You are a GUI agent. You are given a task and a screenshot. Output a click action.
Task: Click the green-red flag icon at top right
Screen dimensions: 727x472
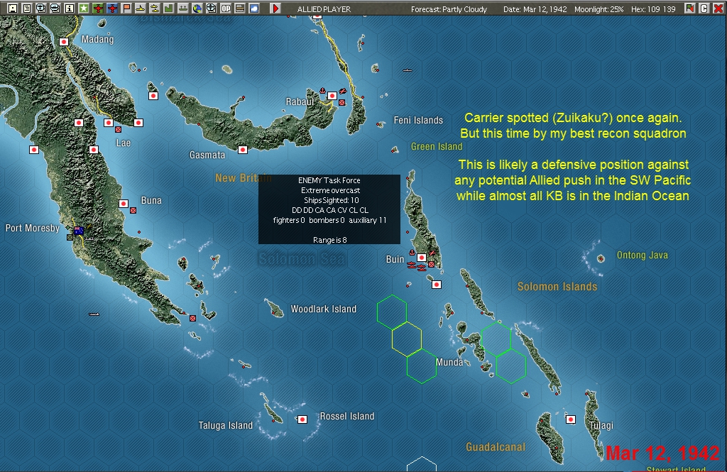point(690,9)
